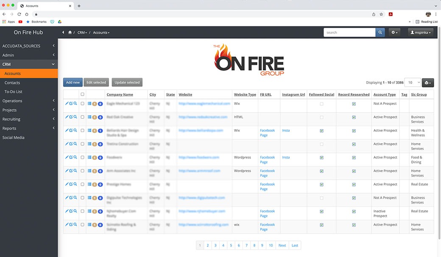Open the mspinka user dropdown
The width and height of the screenshot is (441, 257).
click(x=420, y=32)
